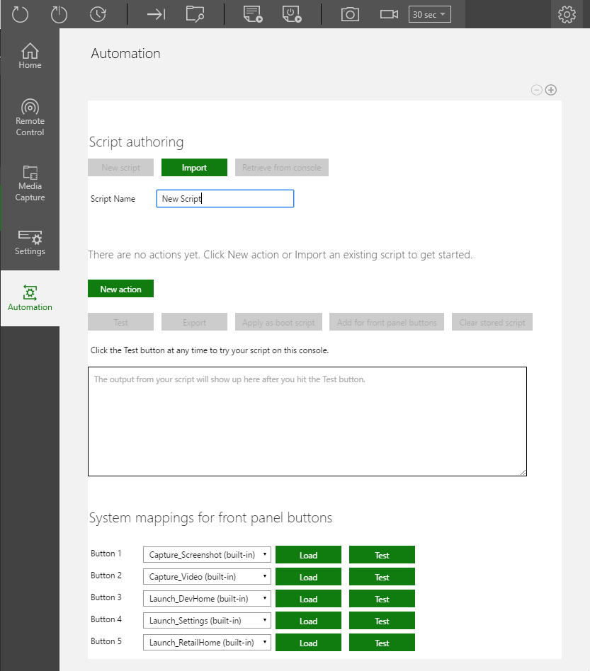Click the Button 1 label

click(x=106, y=554)
